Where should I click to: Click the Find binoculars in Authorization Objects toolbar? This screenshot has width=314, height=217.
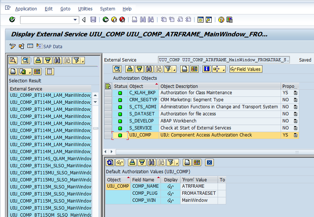click(x=149, y=69)
